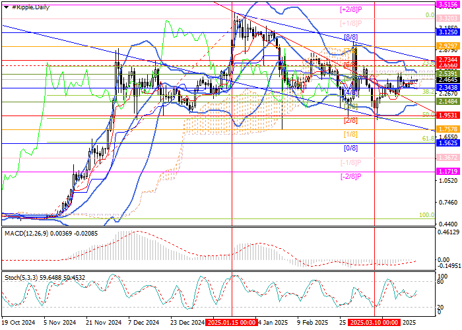Screen dimensions: 462x330
Task: Select the 2025.03.10 00:00 date marker
Action: (x=374, y=323)
